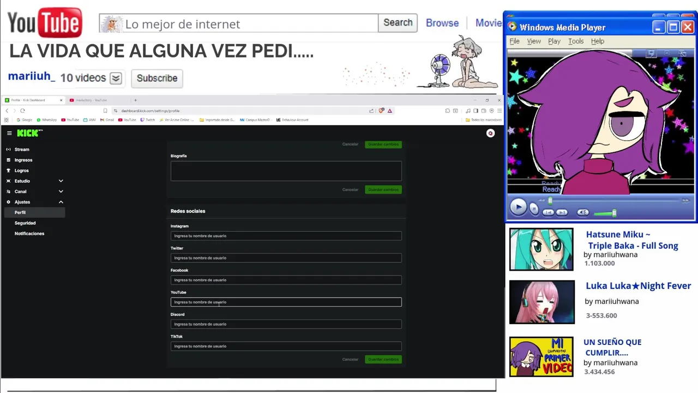Open the Hatsune Miku Triple Baka thumbnail
The height and width of the screenshot is (393, 698).
click(541, 249)
